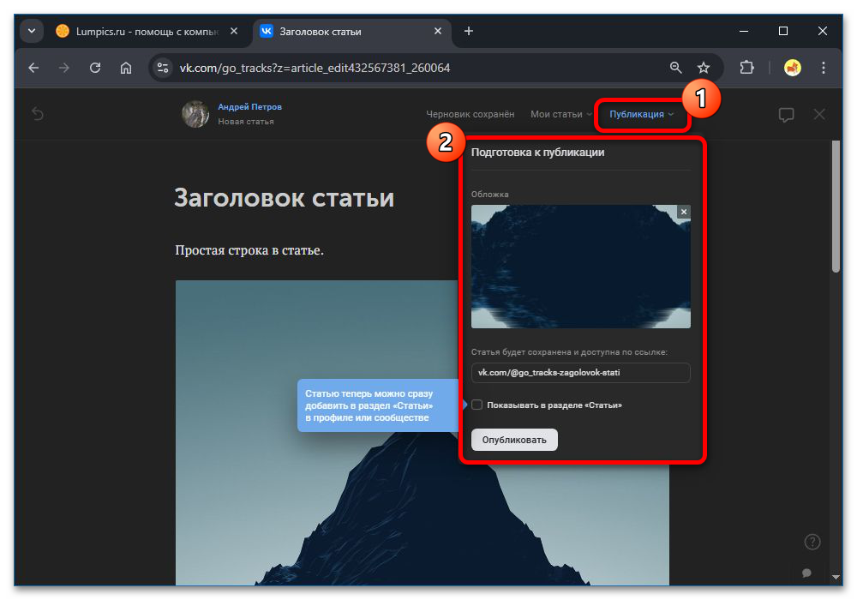Expand the Мои статьи dropdown

559,113
